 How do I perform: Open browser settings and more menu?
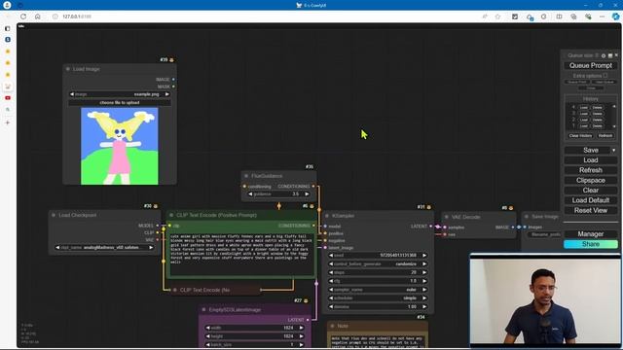pos(602,17)
